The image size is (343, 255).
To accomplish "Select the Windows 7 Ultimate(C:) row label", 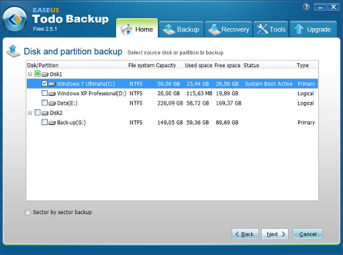I will tap(86, 84).
